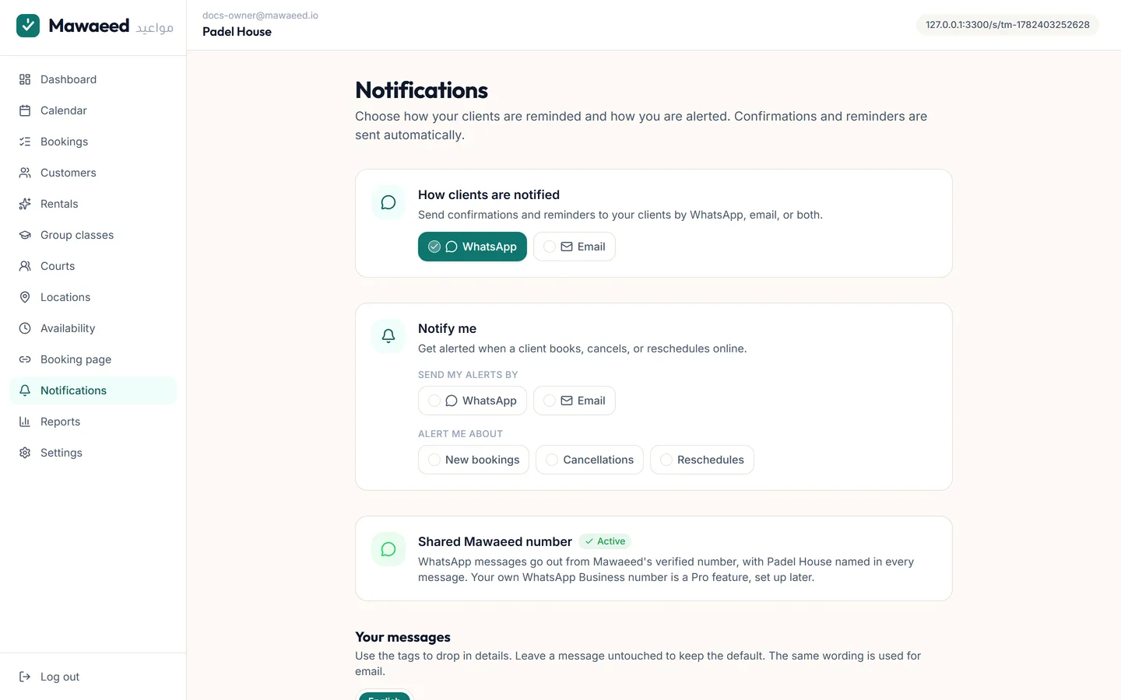
Task: Open Courts from the sidebar
Action: coord(93,266)
